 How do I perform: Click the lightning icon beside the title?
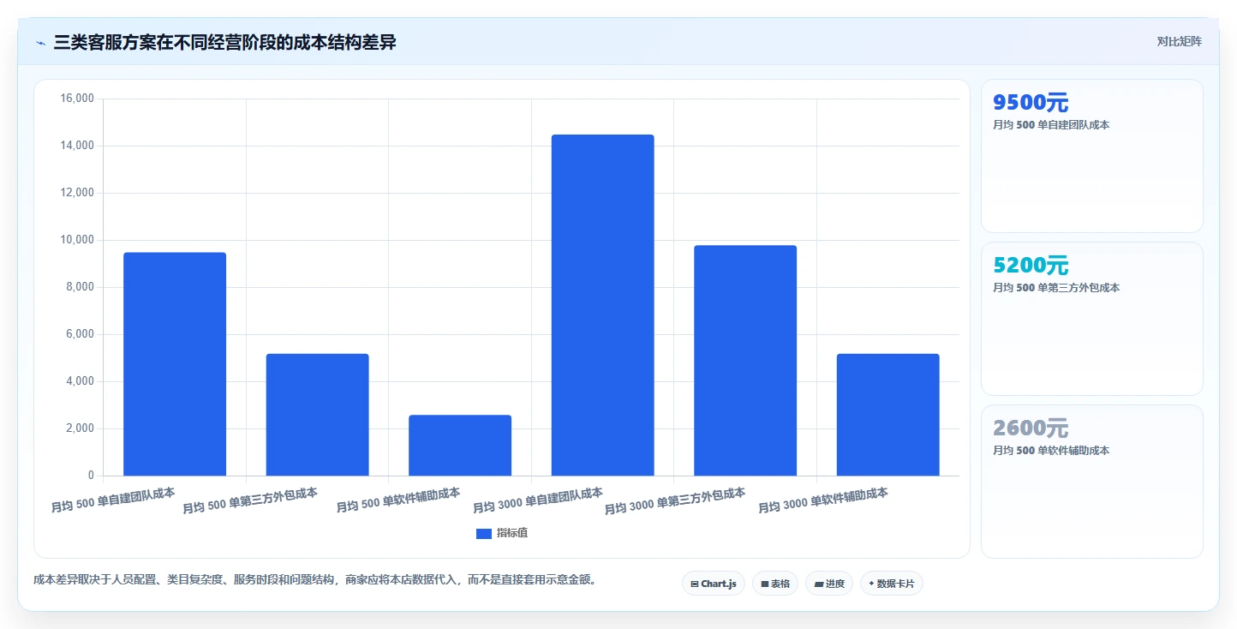tap(40, 43)
